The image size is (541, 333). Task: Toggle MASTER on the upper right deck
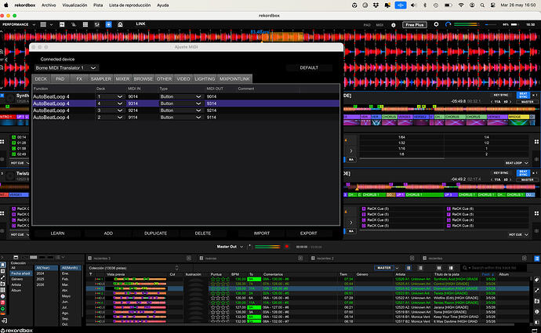527,102
